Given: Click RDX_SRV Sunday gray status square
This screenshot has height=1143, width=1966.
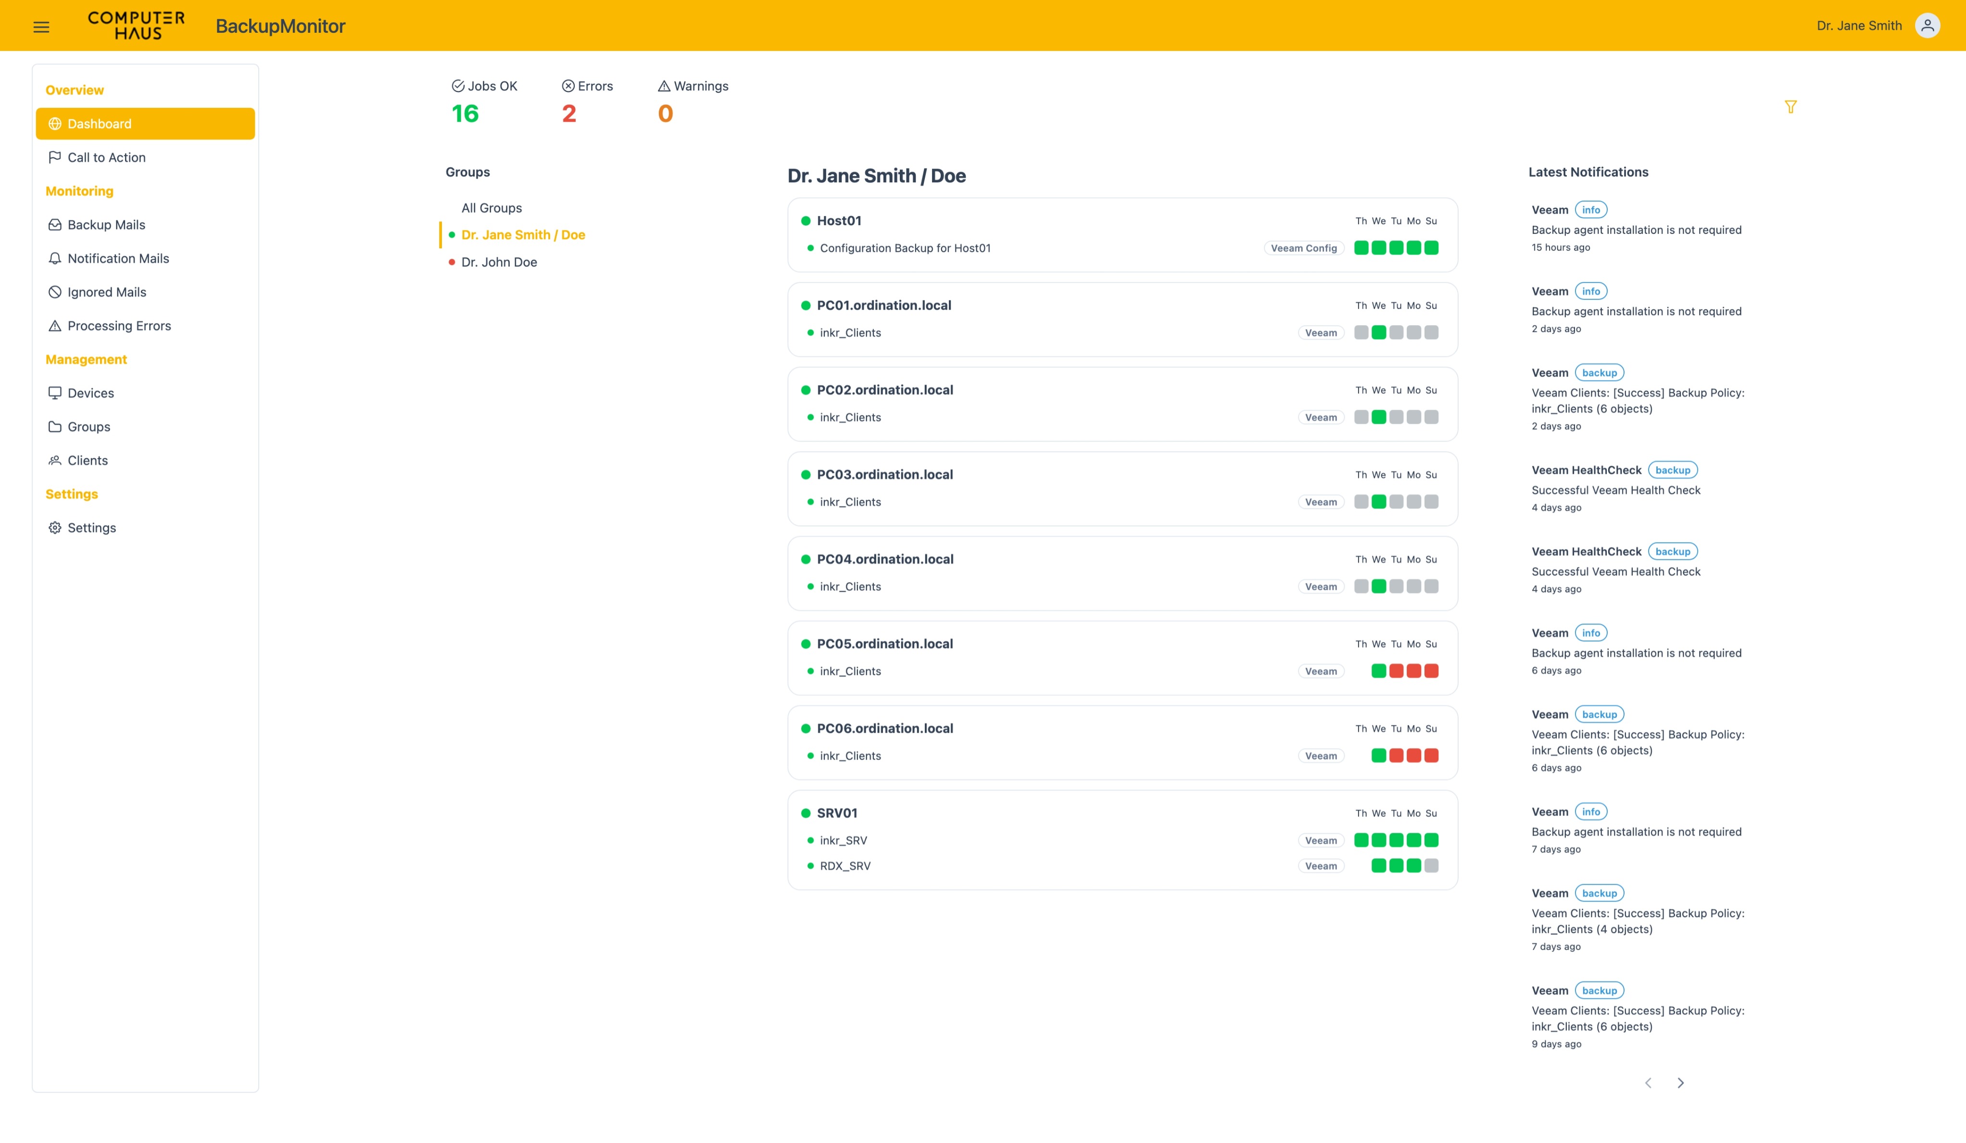Looking at the screenshot, I should (1432, 866).
